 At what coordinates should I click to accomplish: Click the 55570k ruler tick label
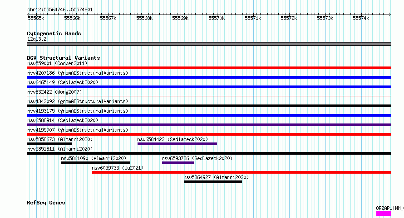(x=217, y=18)
